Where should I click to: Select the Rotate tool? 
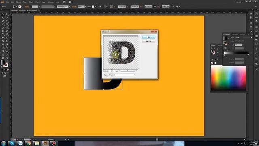point(3,34)
